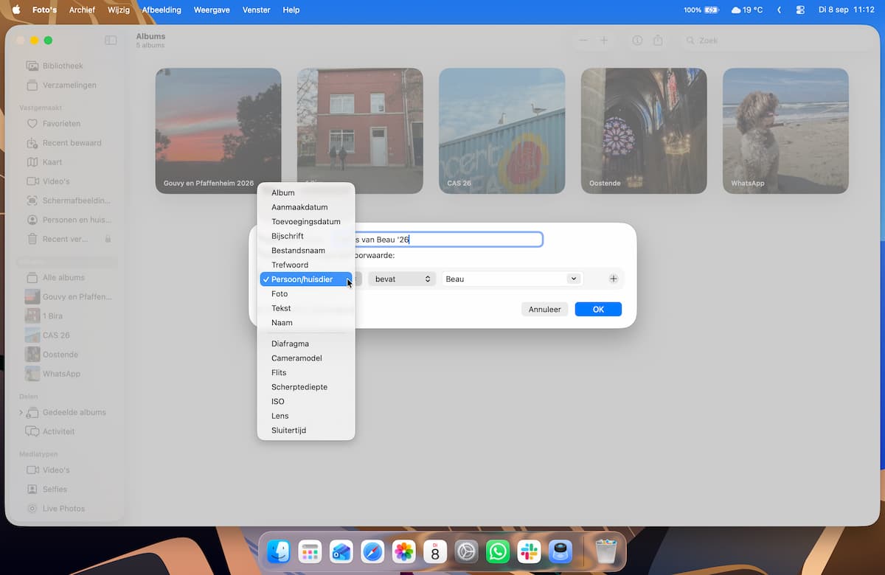Open the Archief menu in the menu bar

coord(82,10)
